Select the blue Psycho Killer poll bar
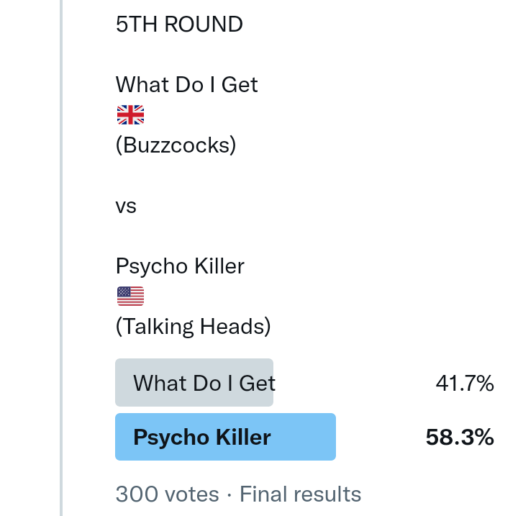 coord(225,437)
